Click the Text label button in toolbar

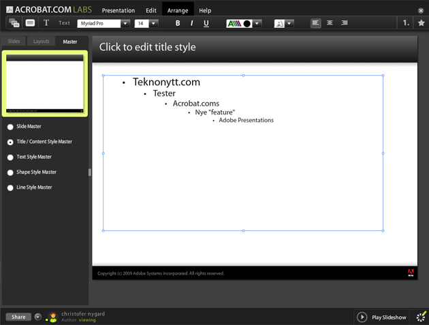64,23
